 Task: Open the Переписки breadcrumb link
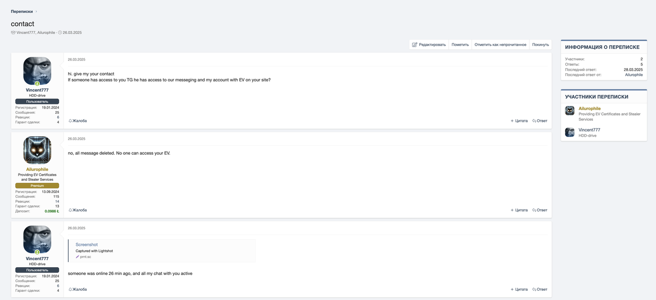point(22,11)
